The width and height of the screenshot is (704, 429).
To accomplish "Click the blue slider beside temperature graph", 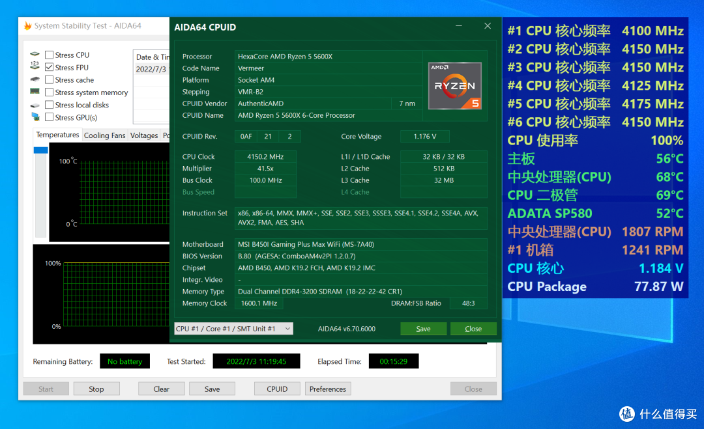I will [40, 150].
